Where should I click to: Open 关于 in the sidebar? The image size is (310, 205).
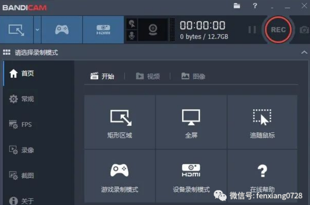(x=39, y=201)
